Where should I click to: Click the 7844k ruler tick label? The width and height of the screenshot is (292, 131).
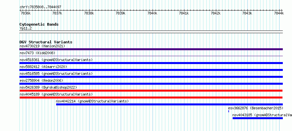[279, 13]
